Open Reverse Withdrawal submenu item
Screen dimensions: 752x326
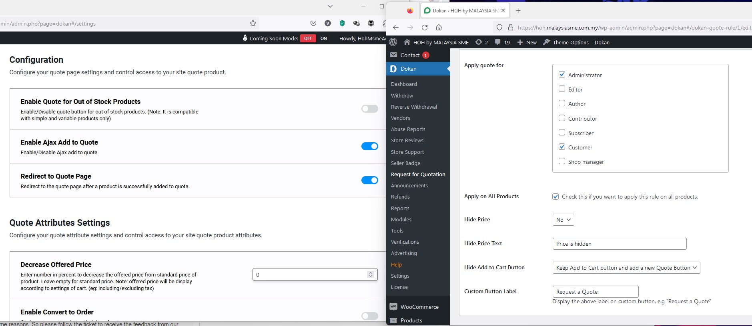point(414,107)
